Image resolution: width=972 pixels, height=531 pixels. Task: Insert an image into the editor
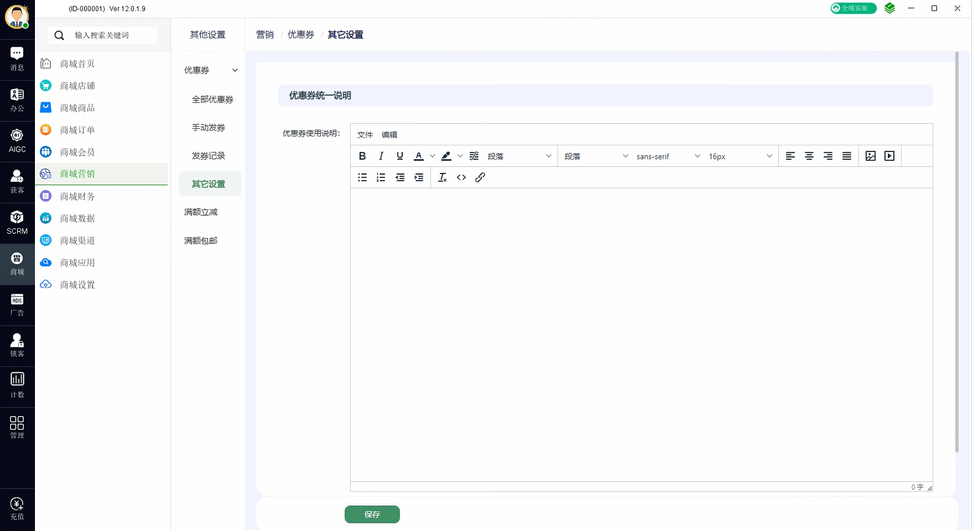870,156
